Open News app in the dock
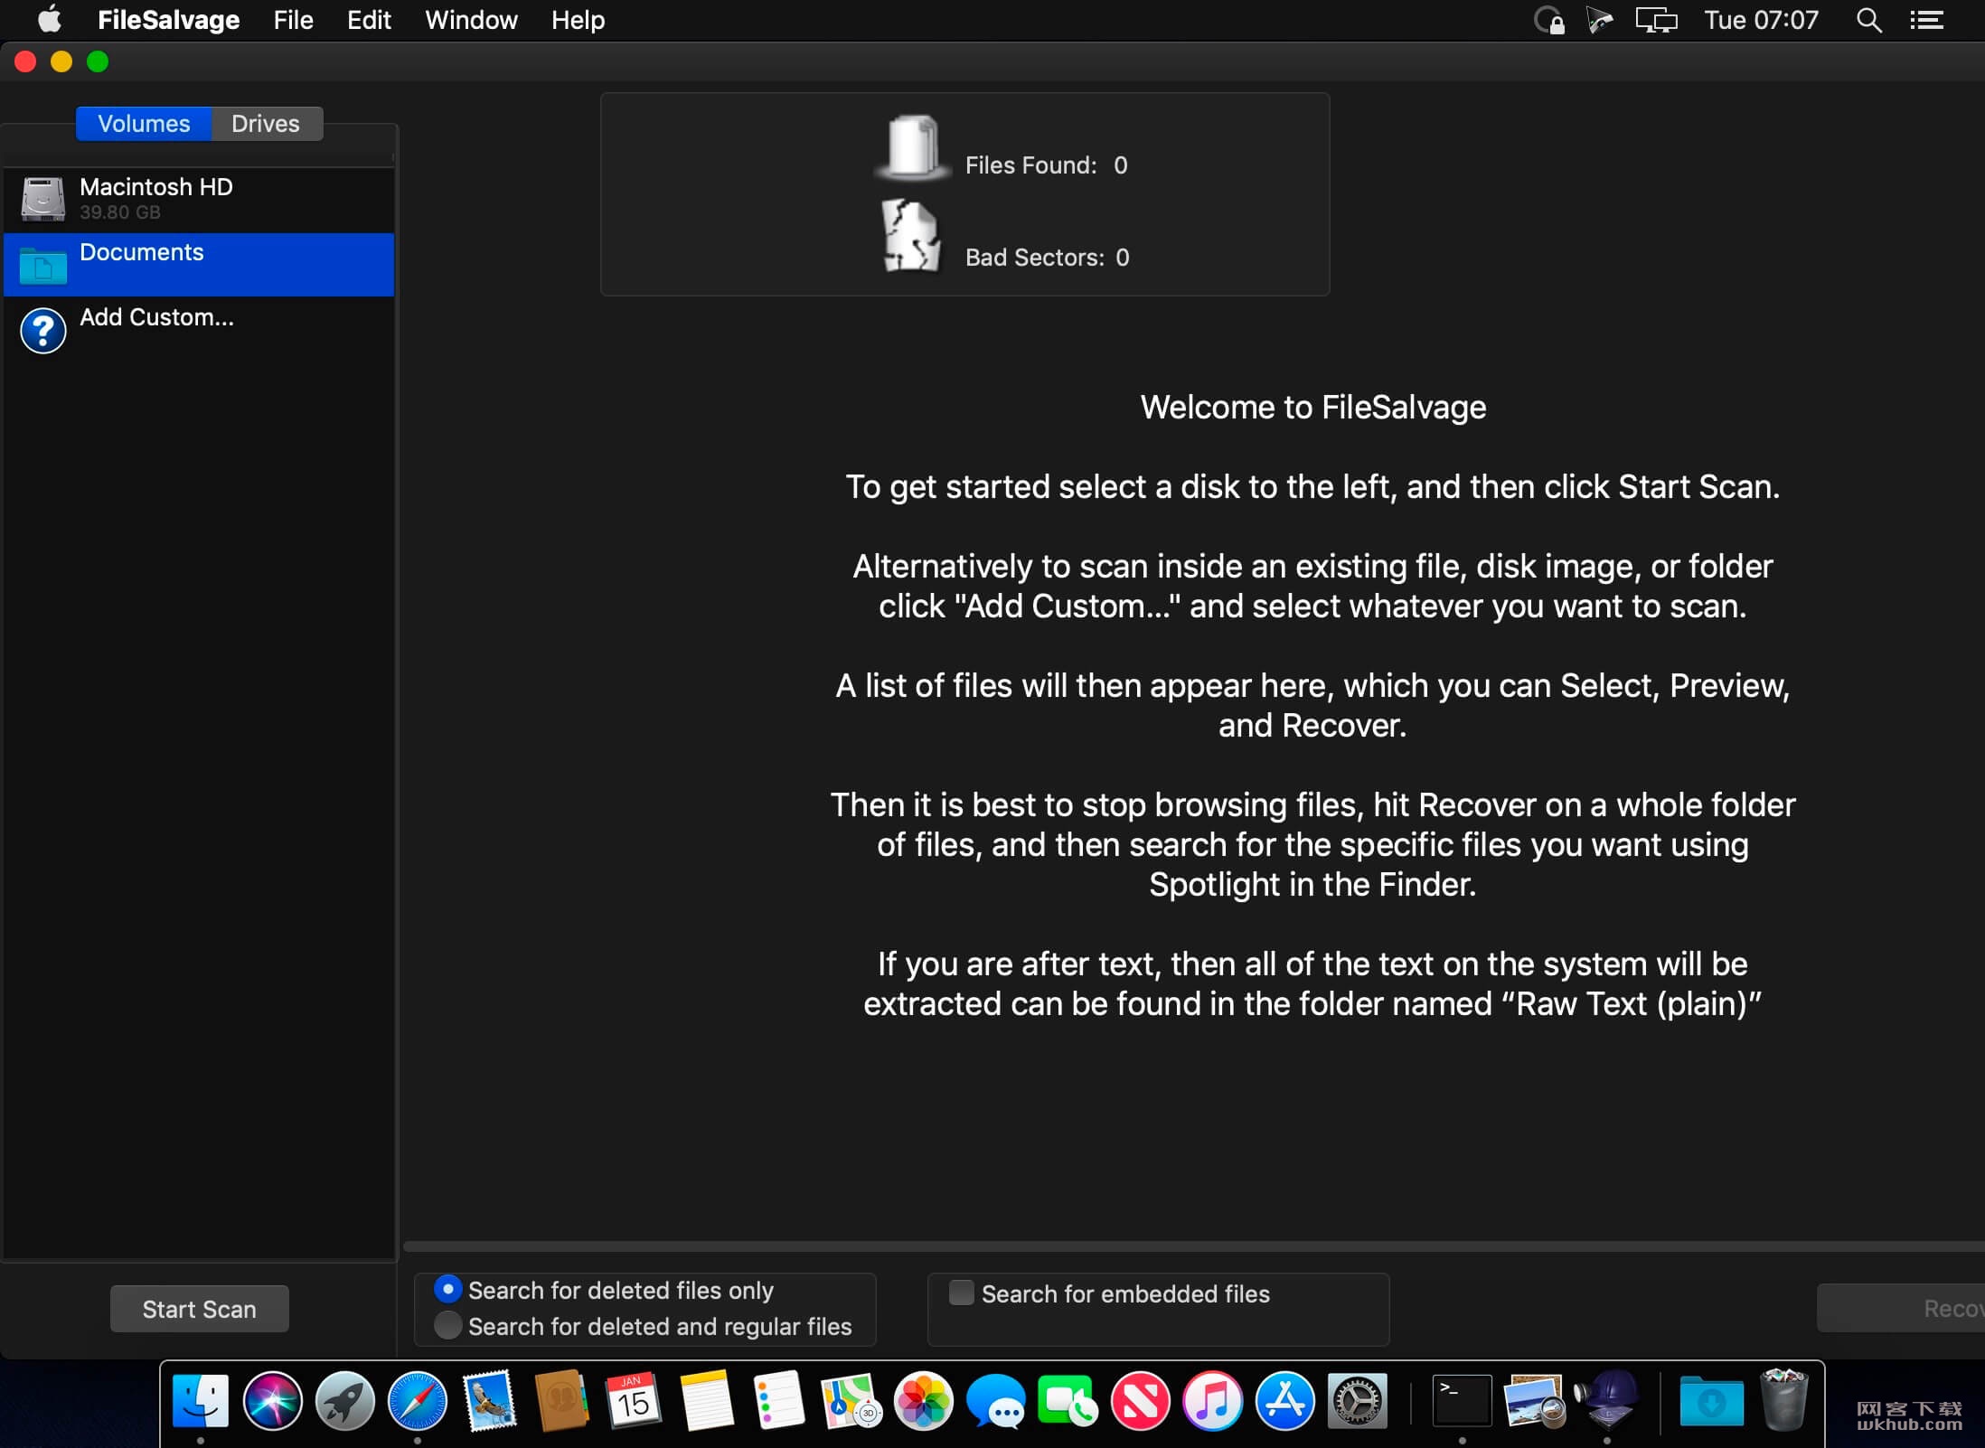 [x=1140, y=1401]
